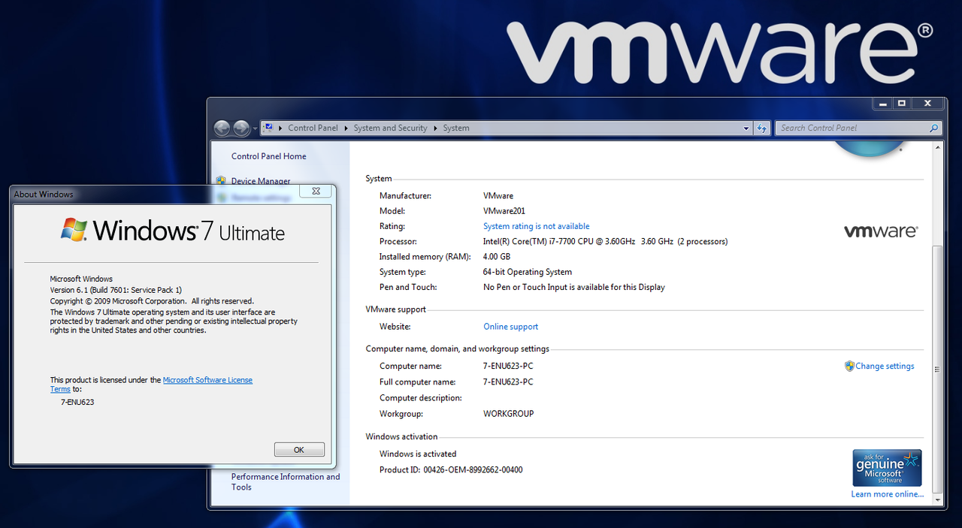Image resolution: width=962 pixels, height=528 pixels.
Task: Expand the arrow after System and Security breadcrumb
Action: click(x=435, y=128)
